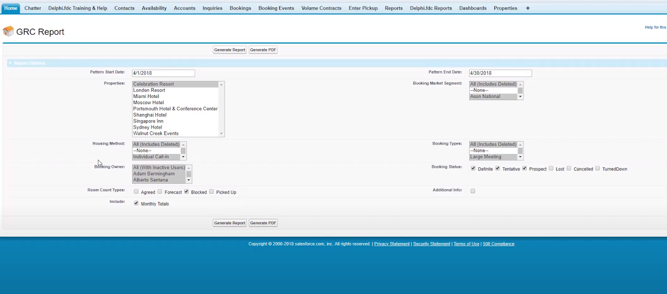The height and width of the screenshot is (294, 667).
Task: Click the GRC Report box icon
Action: click(8, 31)
